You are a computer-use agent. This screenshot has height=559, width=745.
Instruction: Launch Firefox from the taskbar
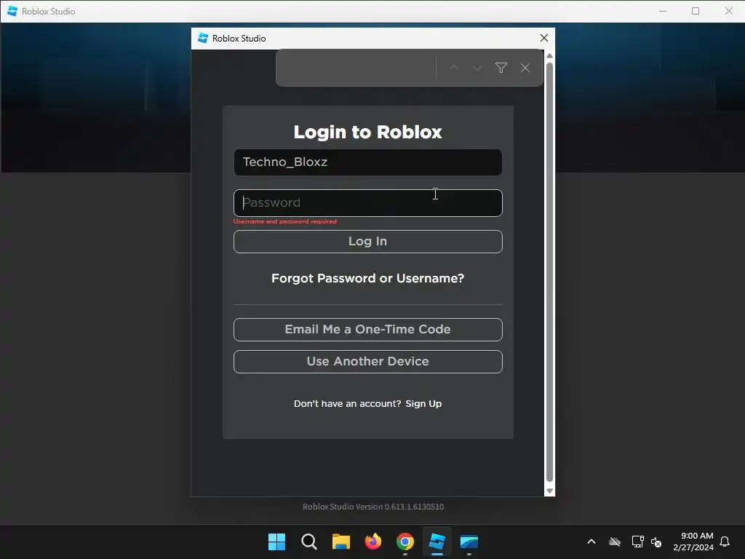coord(373,542)
